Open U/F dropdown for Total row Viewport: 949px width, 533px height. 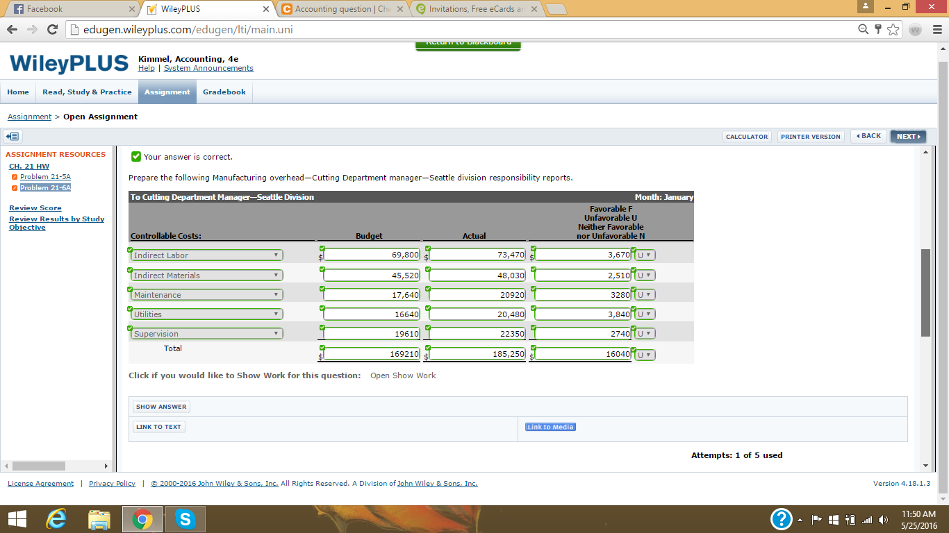[644, 355]
